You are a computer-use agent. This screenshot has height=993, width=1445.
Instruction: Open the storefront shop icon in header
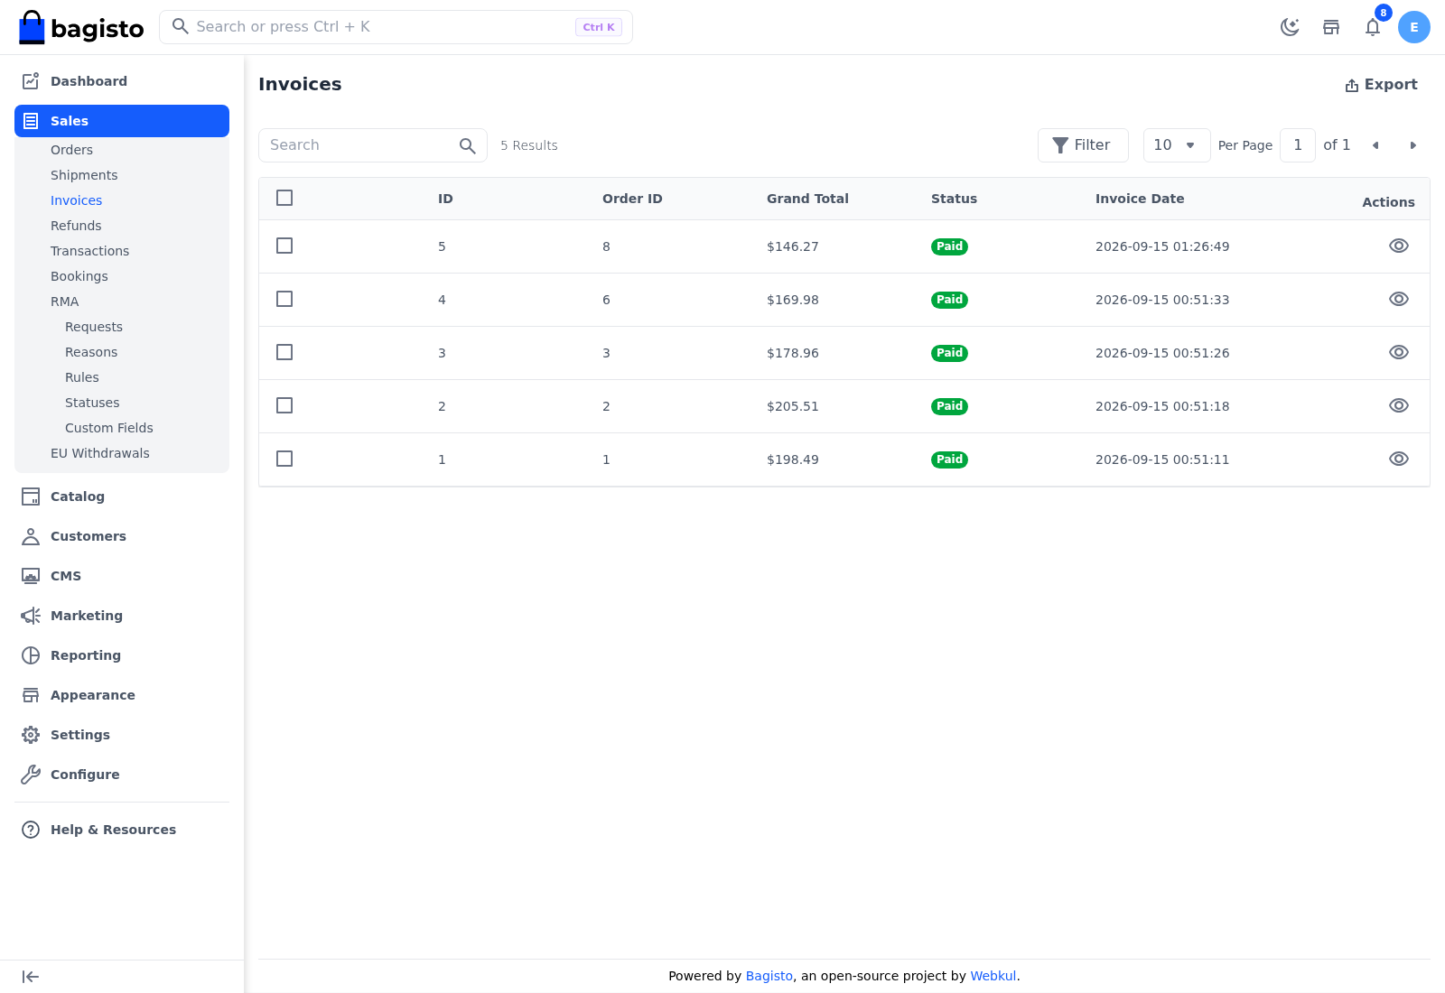click(1331, 27)
